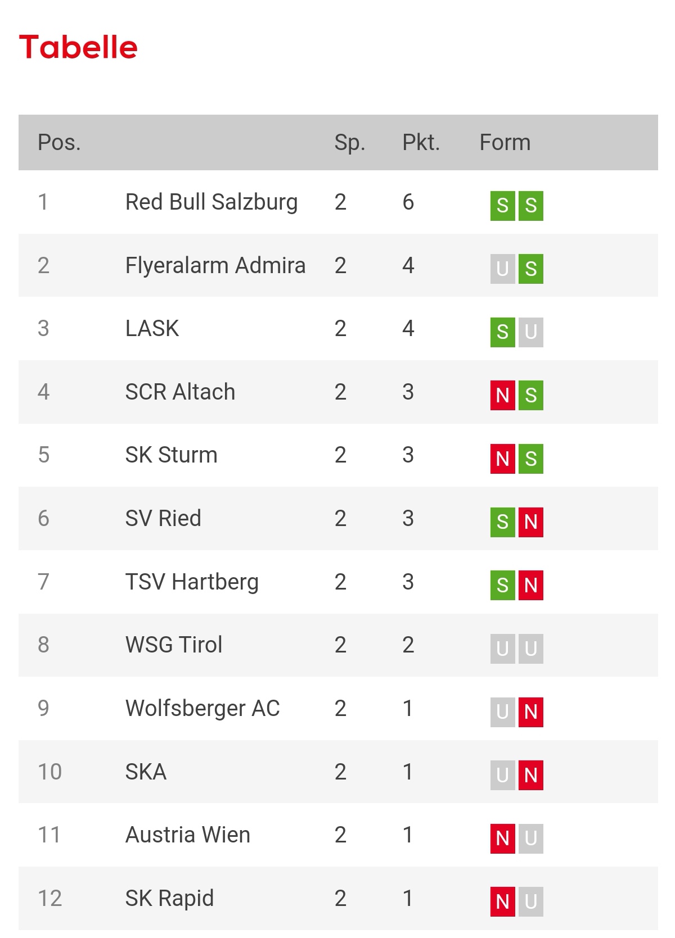Click Wolfsberger AC's red N form badge
The image size is (675, 938).
coord(531,713)
